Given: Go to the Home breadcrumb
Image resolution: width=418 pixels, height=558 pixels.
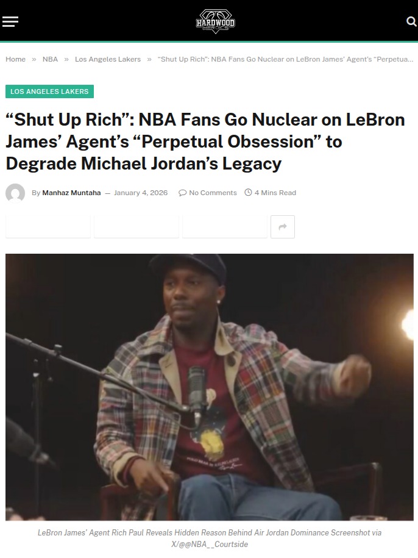Looking at the screenshot, I should click(x=16, y=59).
